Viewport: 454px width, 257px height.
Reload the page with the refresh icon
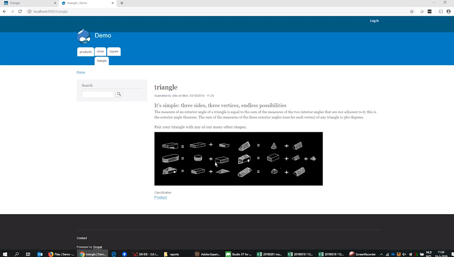20,11
